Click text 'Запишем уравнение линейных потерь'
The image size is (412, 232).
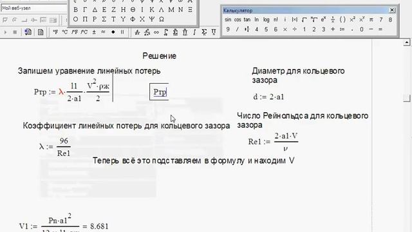[89, 71]
